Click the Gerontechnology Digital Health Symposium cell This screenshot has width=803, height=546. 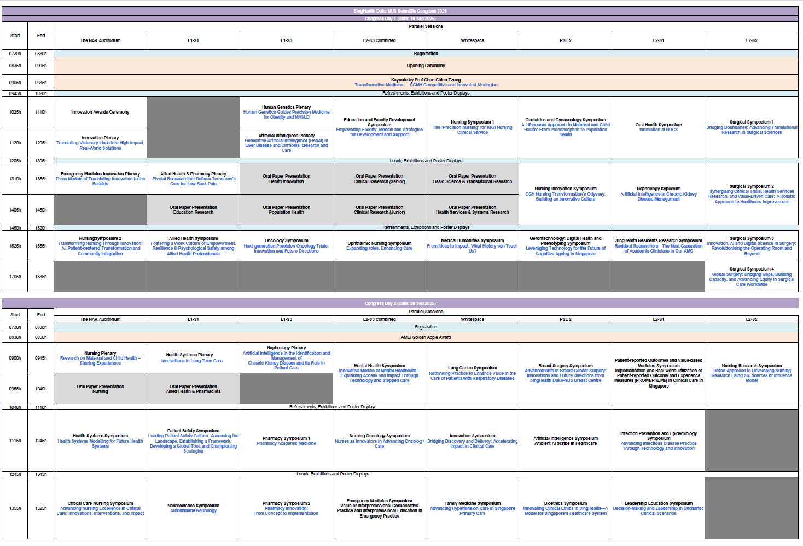pos(565,246)
